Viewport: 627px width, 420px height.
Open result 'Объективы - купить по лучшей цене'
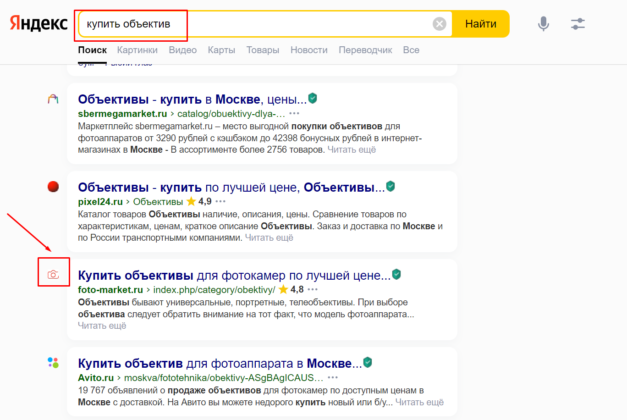[x=231, y=187]
